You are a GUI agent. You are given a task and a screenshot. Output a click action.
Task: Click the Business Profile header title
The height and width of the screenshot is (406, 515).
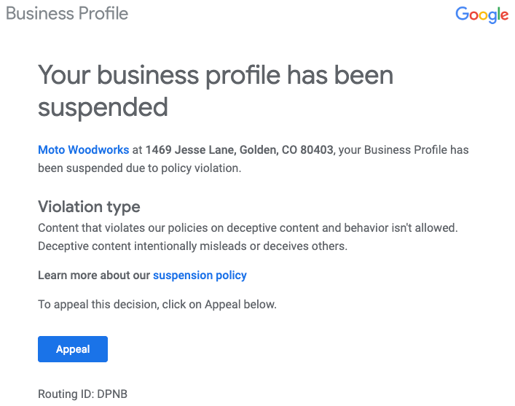pos(67,14)
